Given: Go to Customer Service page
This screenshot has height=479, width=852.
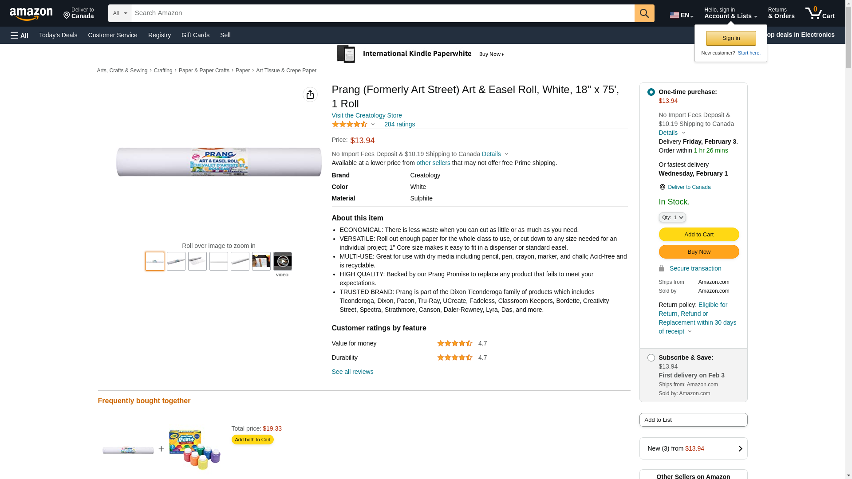Looking at the screenshot, I should pos(113,35).
